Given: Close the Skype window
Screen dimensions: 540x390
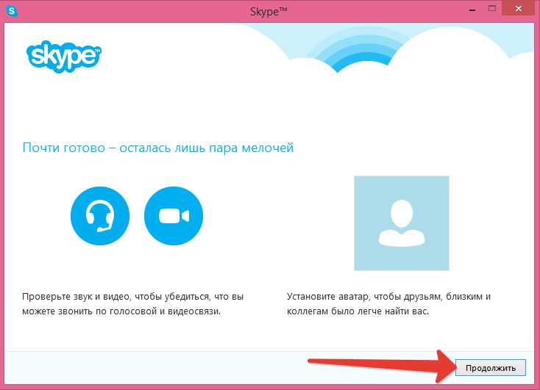Looking at the screenshot, I should point(519,9).
